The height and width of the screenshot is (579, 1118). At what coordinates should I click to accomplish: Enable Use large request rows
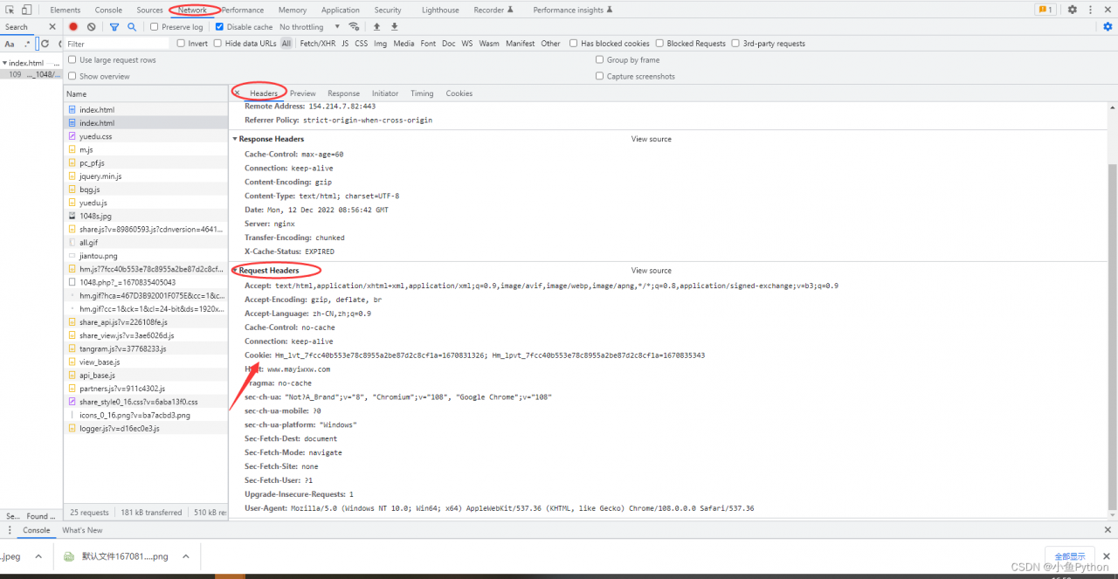[x=72, y=60]
